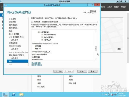Click the taskbar clock showing 9:51
129x97 pixels.
tap(122, 94)
